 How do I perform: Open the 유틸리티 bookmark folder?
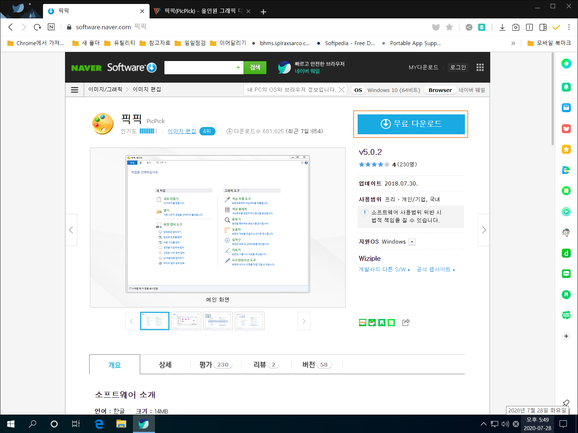(x=120, y=43)
